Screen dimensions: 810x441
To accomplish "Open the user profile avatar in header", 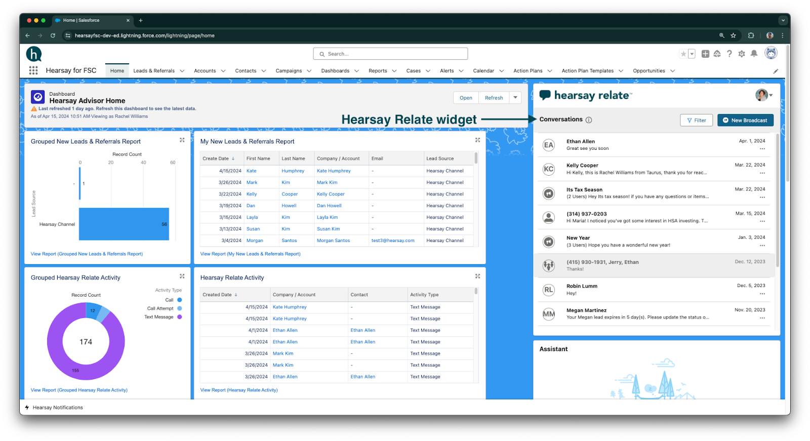I will tap(771, 53).
